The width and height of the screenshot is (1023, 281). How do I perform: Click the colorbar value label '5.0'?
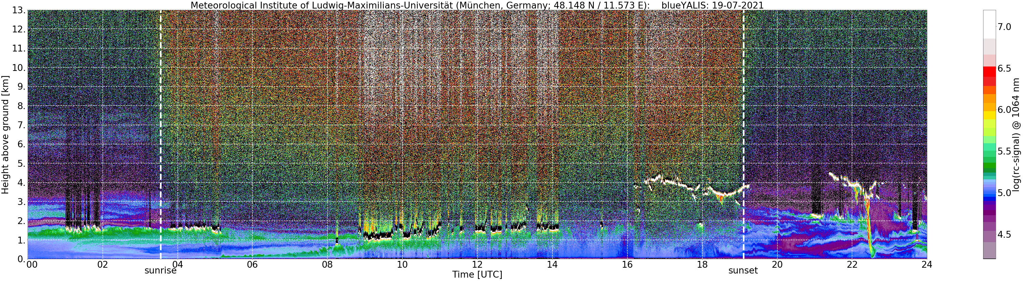point(1004,193)
